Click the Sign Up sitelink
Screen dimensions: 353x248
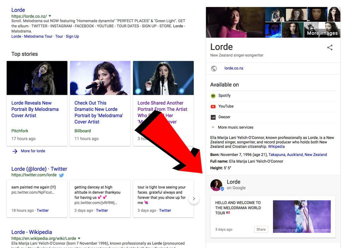pyautogui.click(x=72, y=36)
